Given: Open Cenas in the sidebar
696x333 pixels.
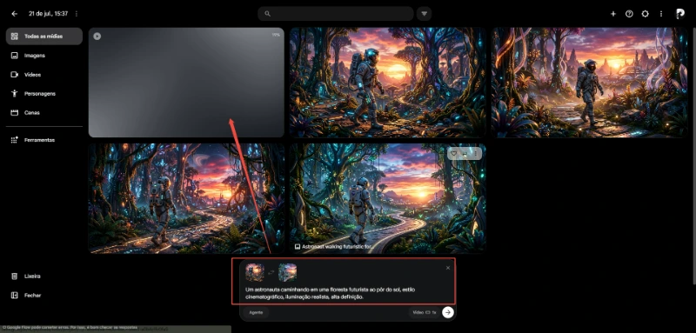Looking at the screenshot, I should pyautogui.click(x=44, y=113).
